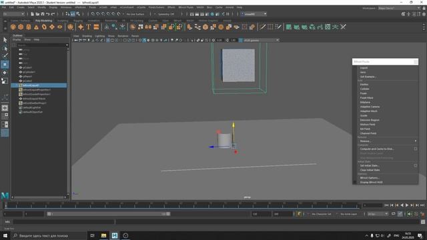Switch to single pane viewport layout
The width and height of the screenshot is (427, 240).
(x=5, y=108)
